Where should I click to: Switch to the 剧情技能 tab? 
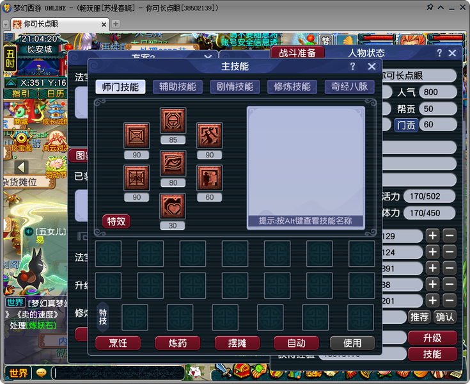(235, 87)
